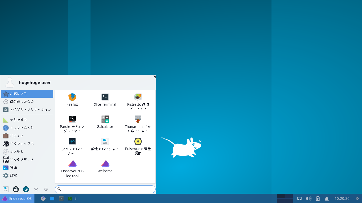Open Ristretto 画像ビューアー
The width and height of the screenshot is (362, 203).
click(138, 102)
